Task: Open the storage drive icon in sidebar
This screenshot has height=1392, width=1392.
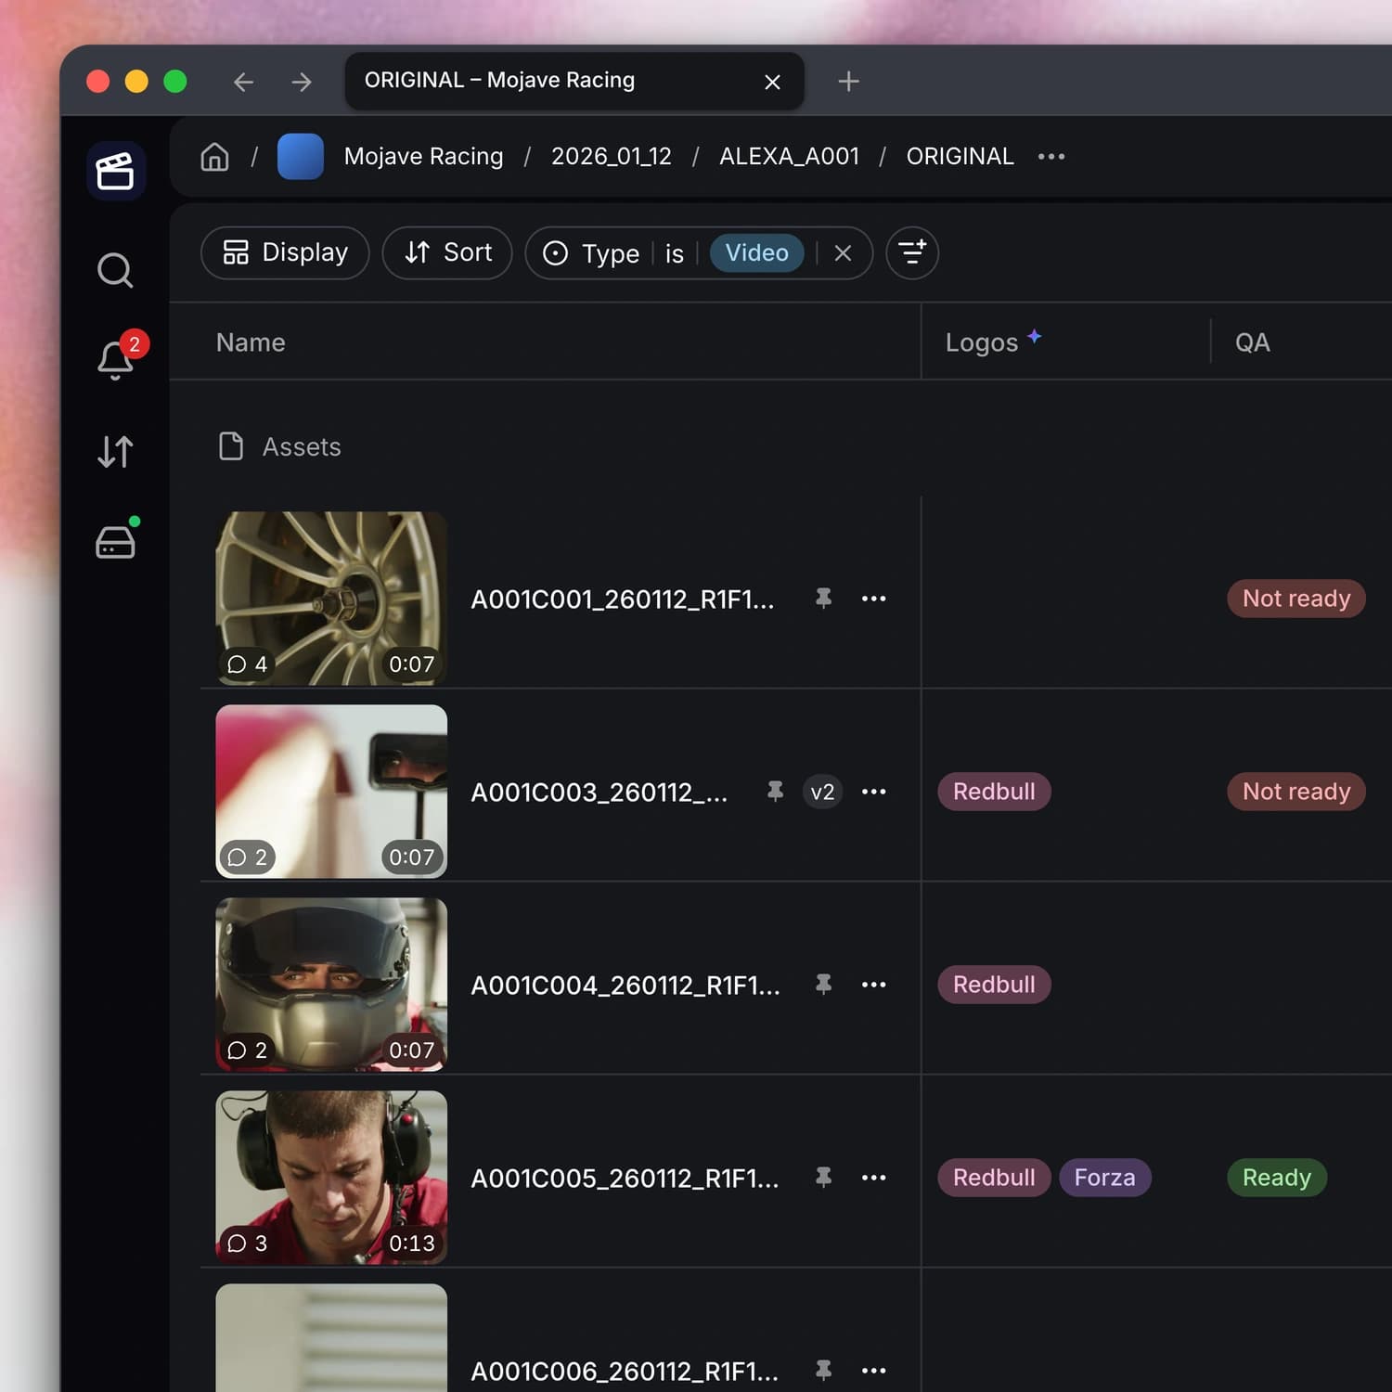Action: [x=116, y=539]
